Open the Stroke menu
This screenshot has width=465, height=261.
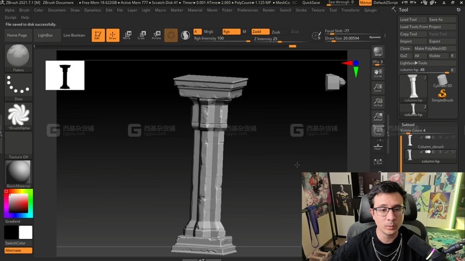pyautogui.click(x=301, y=10)
